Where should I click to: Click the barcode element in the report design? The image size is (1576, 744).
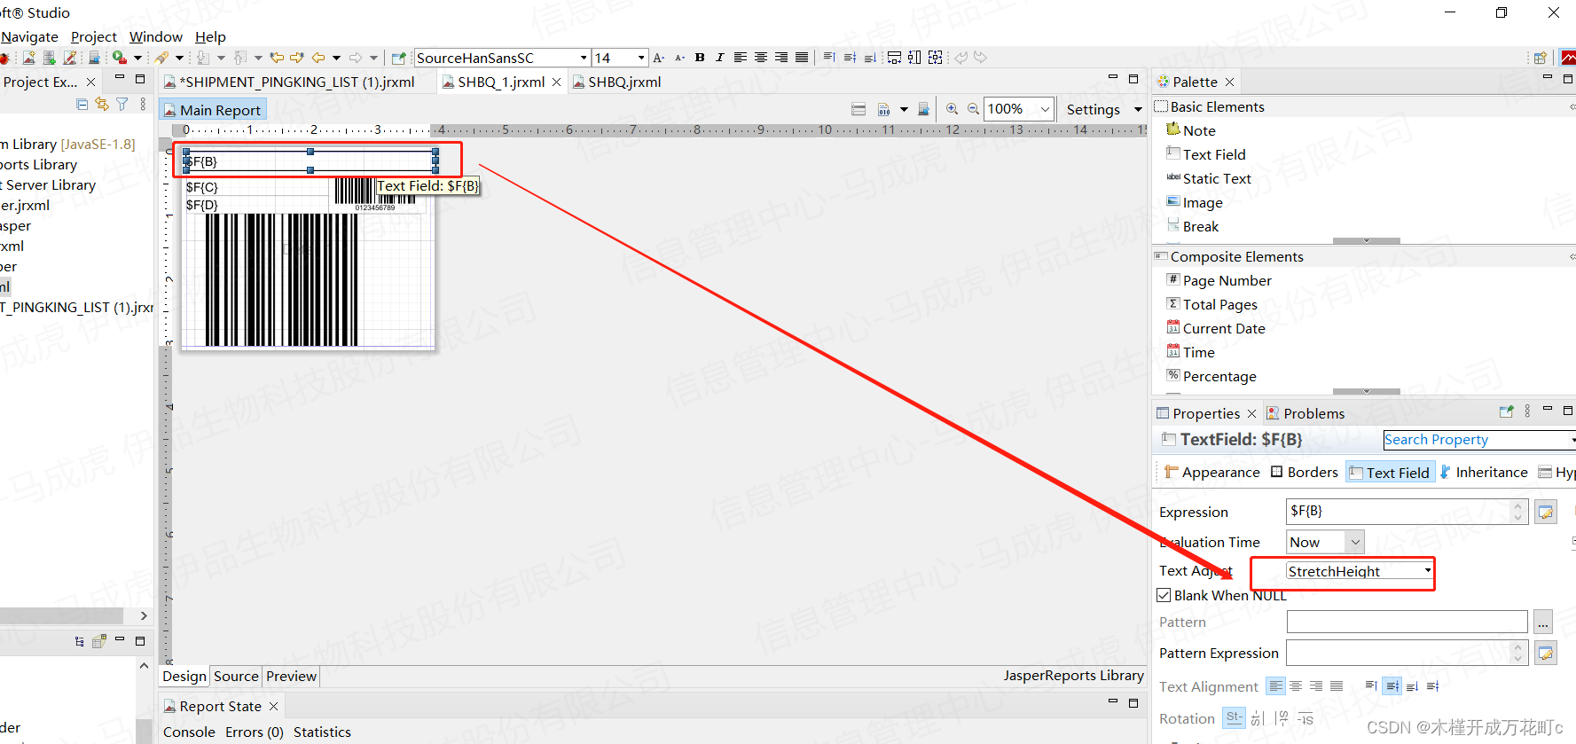tap(282, 279)
